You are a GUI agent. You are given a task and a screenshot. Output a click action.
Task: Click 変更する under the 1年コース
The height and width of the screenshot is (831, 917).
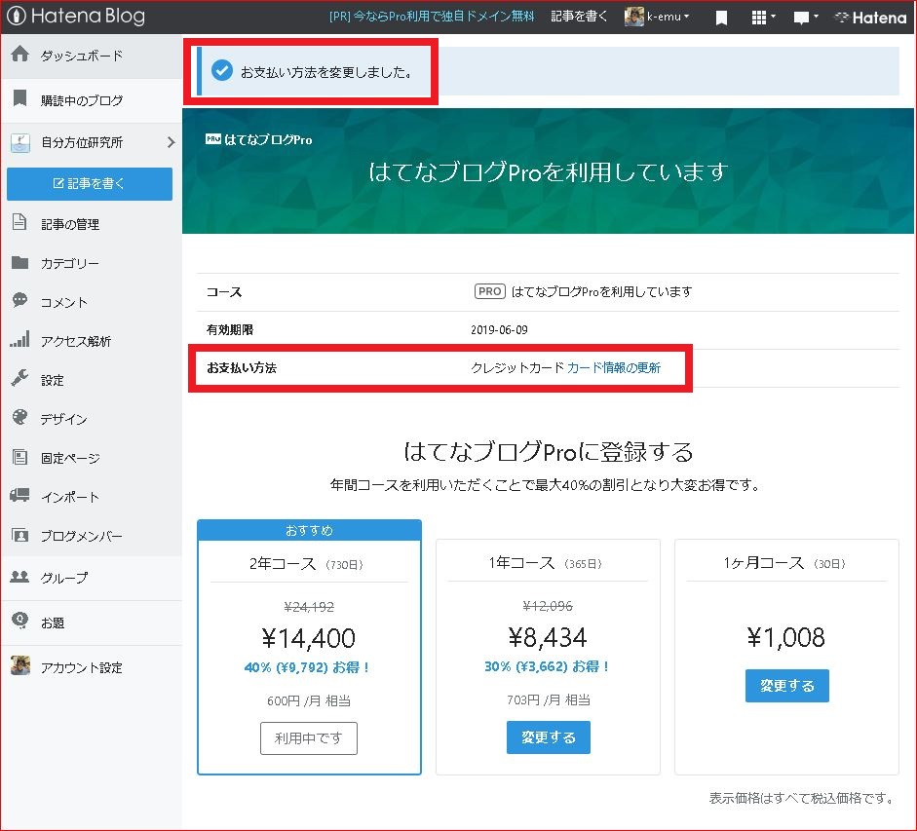[x=548, y=737]
